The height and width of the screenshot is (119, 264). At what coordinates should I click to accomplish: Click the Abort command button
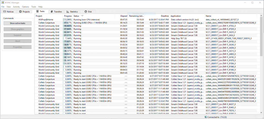coord(18,41)
